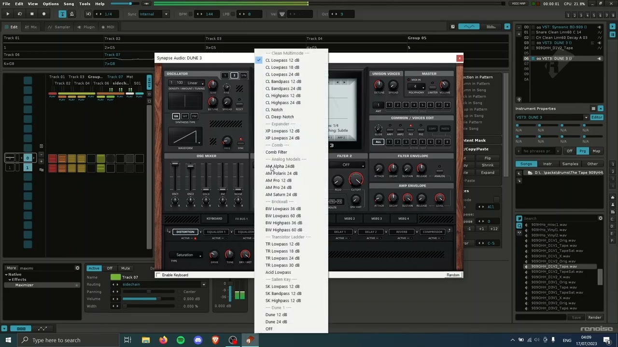The image size is (618, 347).
Task: Select Dune 24 dB filter
Action: (291, 322)
